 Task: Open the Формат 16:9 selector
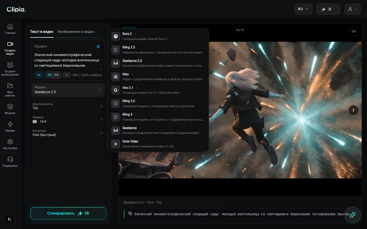point(68,120)
